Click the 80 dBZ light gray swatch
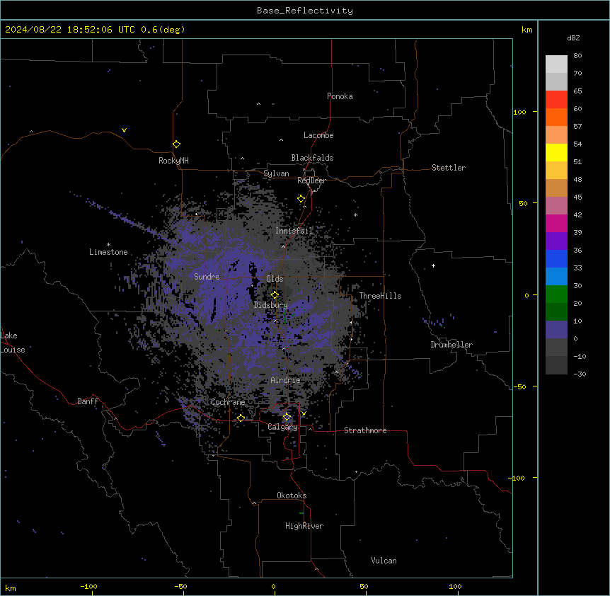Image resolution: width=610 pixels, height=596 pixels. click(x=556, y=64)
